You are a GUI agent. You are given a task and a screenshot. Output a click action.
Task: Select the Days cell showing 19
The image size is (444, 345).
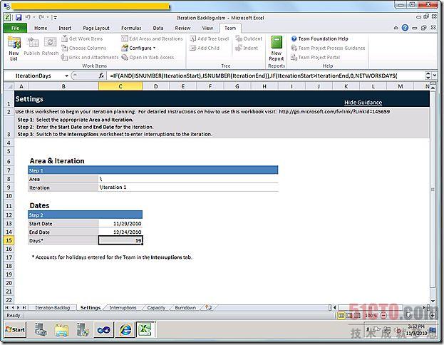pyautogui.click(x=120, y=240)
